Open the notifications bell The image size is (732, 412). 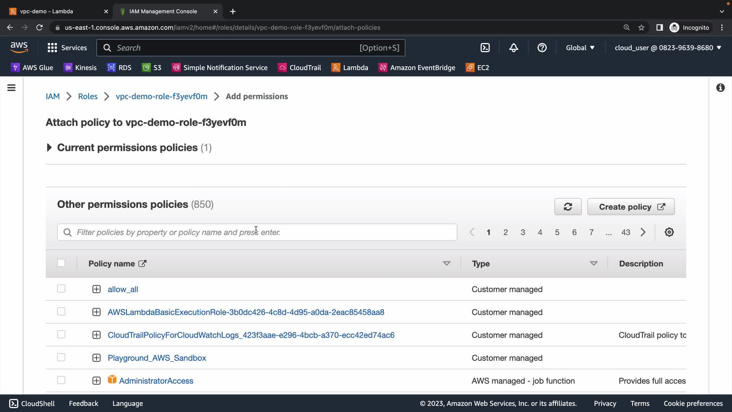click(514, 48)
